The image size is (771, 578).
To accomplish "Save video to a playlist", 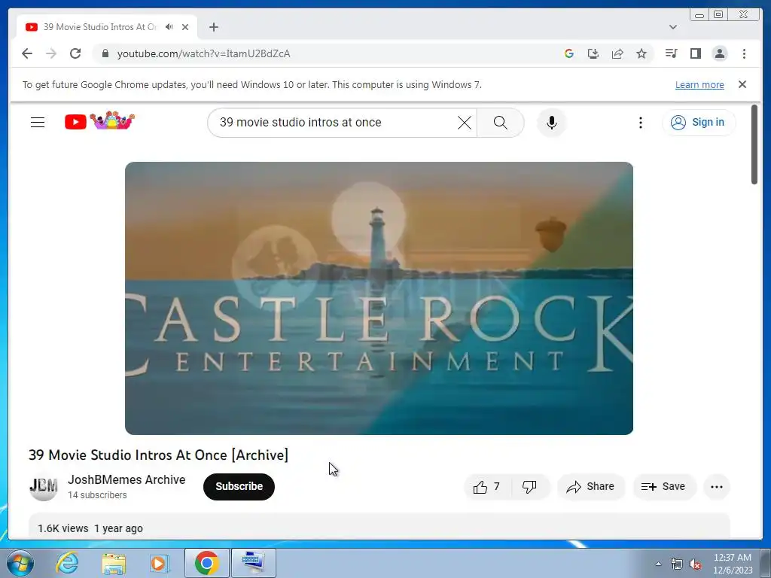I will click(x=664, y=487).
